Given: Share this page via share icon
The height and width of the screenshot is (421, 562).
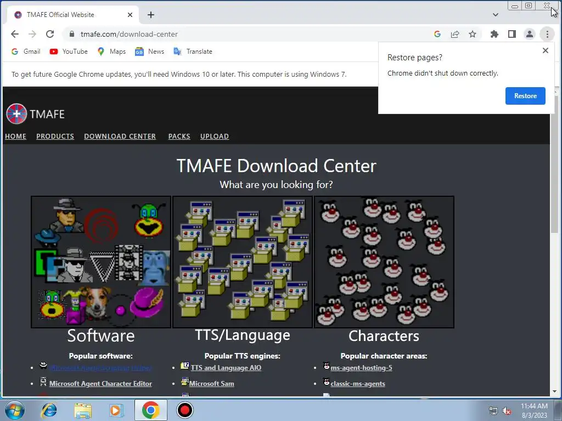Looking at the screenshot, I should [455, 34].
